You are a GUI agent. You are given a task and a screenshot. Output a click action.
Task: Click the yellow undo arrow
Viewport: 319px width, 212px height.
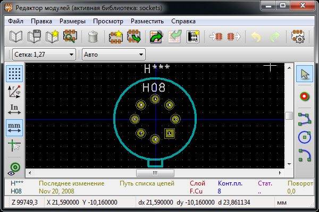click(256, 37)
